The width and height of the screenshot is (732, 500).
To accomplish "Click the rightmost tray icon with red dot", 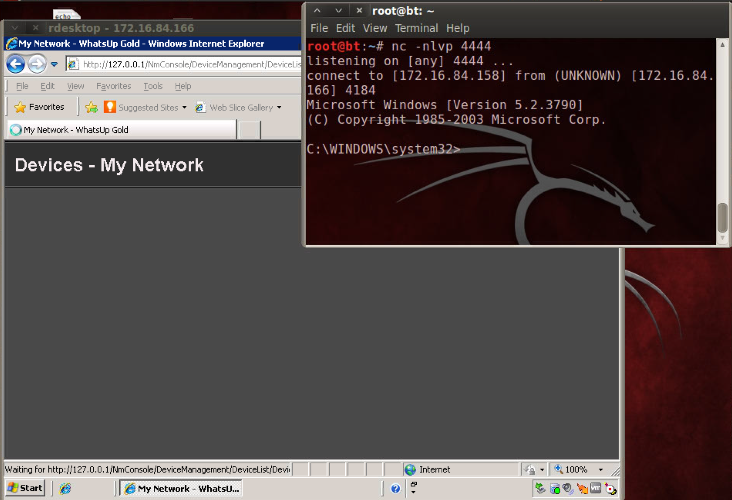I will 610,488.
